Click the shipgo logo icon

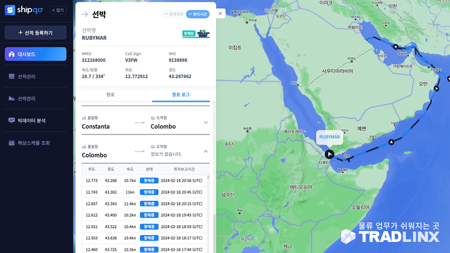tap(10, 10)
